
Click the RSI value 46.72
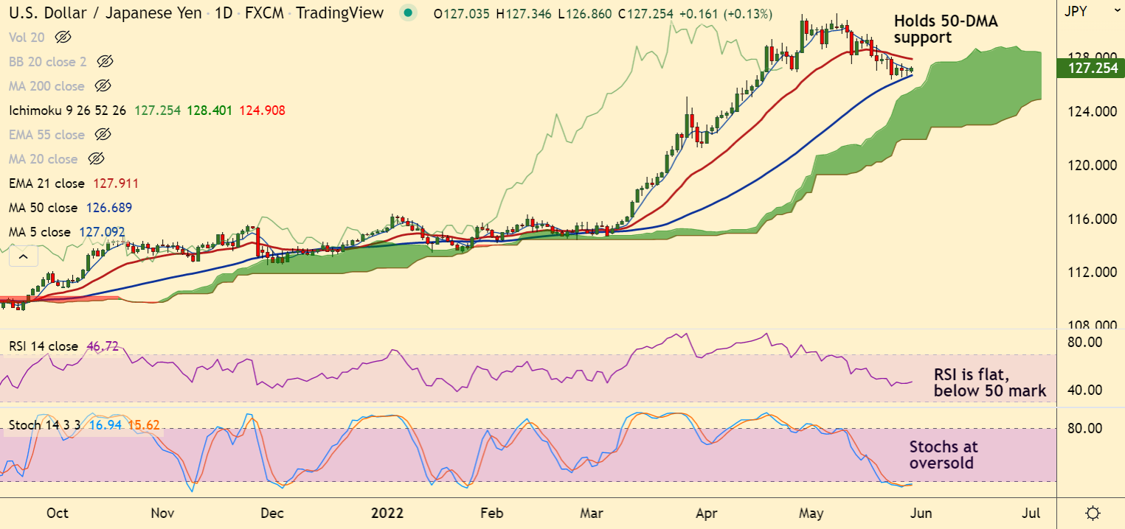click(103, 346)
